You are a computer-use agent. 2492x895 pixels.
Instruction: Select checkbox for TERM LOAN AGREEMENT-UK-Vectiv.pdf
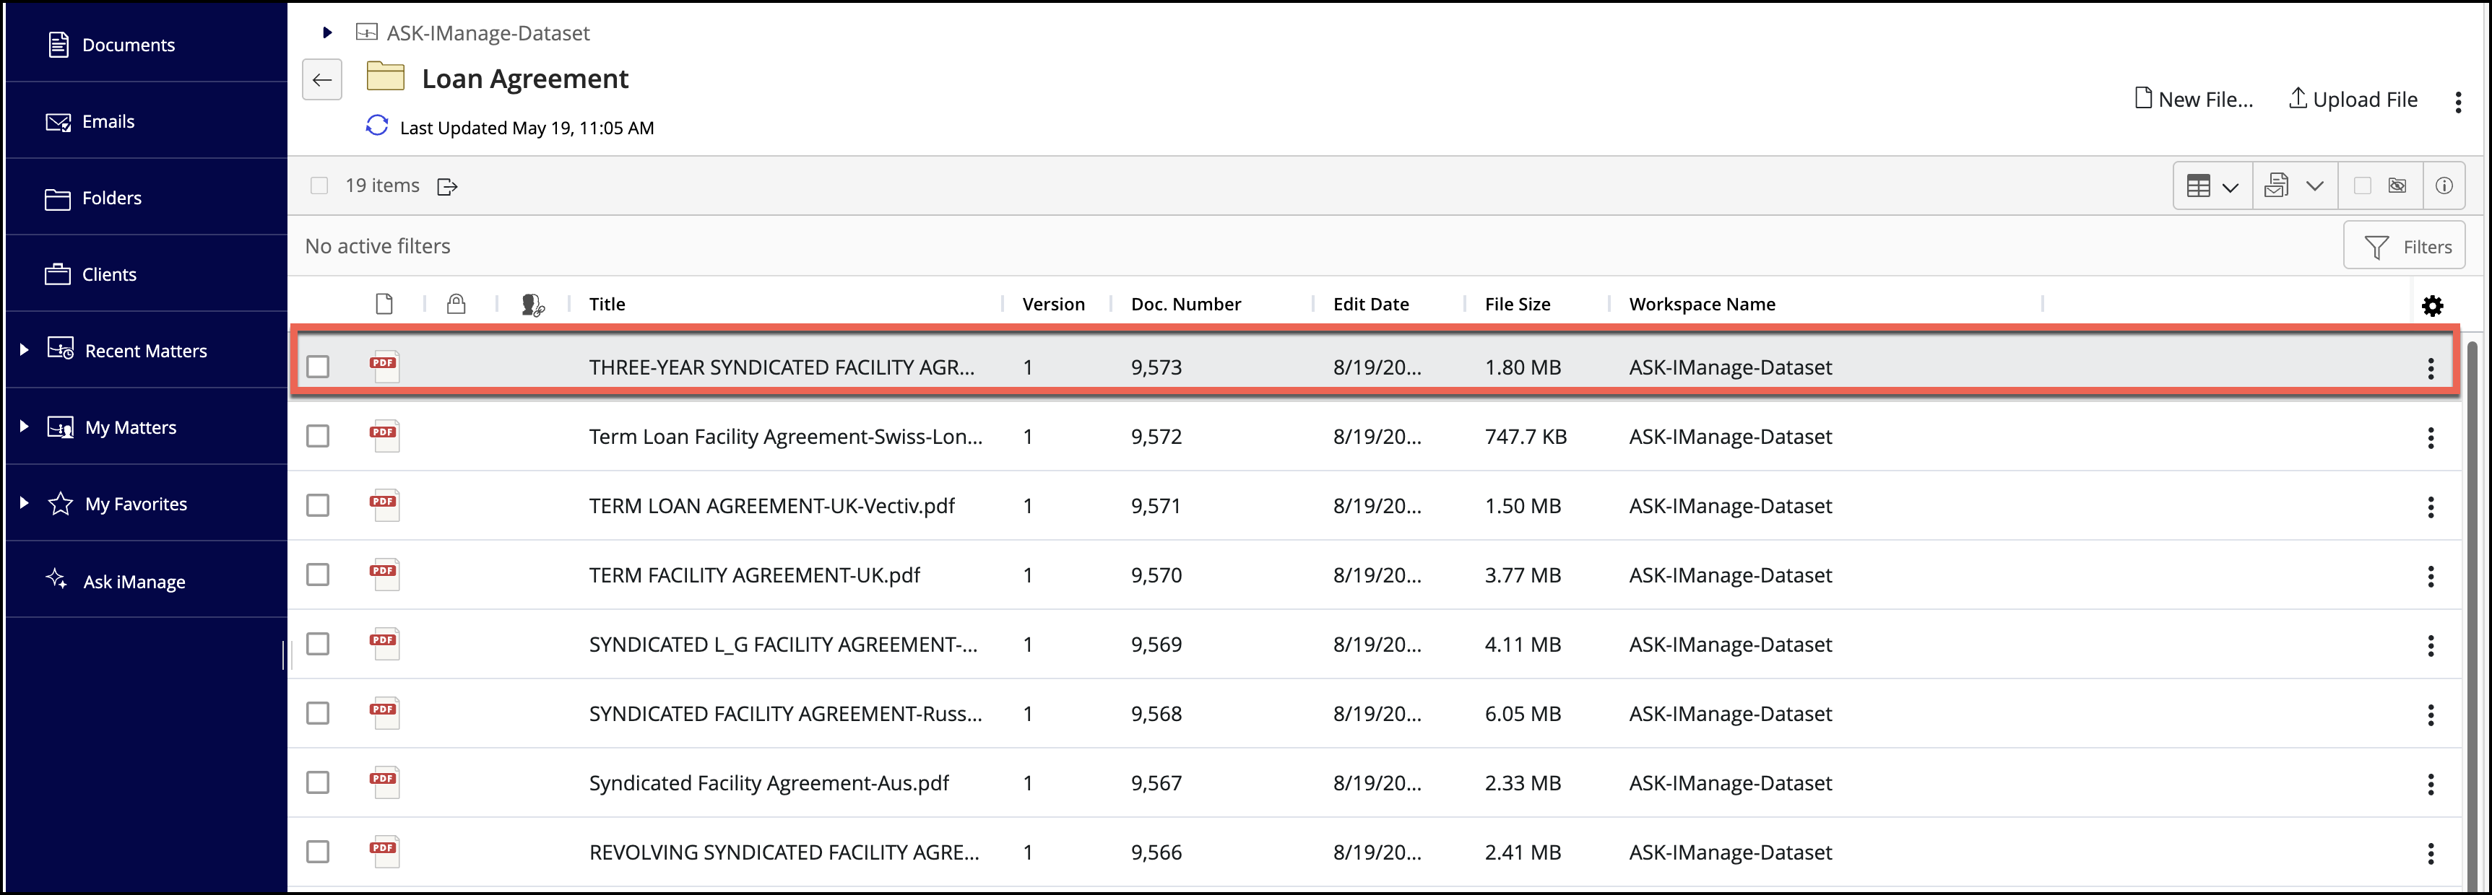pos(319,505)
